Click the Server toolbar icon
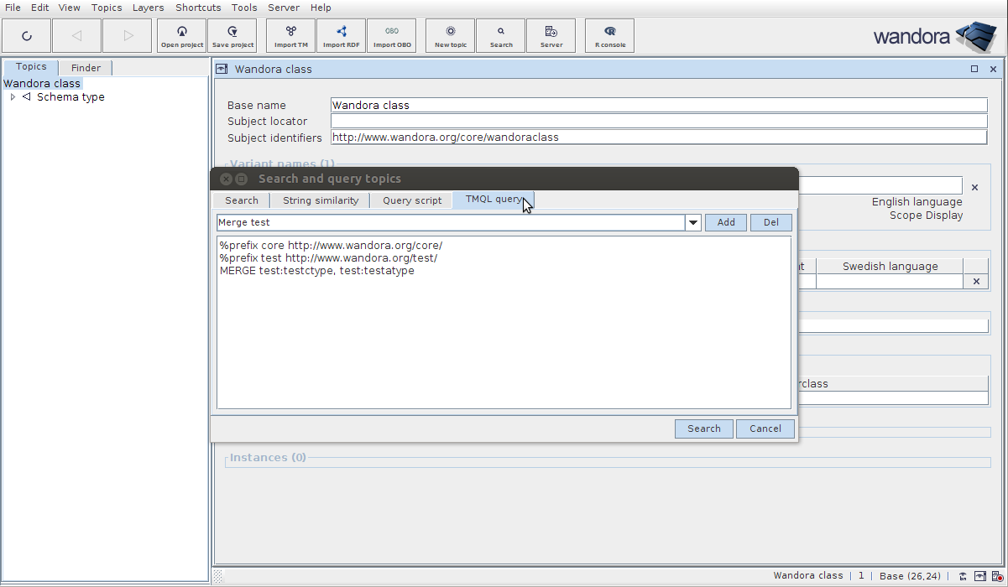 (551, 36)
